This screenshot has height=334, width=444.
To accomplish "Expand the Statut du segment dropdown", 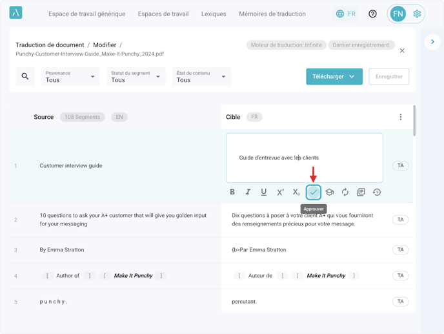I will (136, 77).
